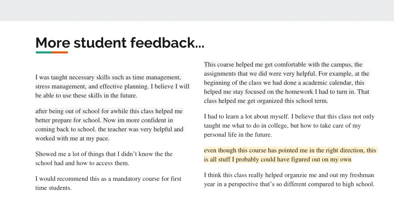Screen dimensions: 394x222
Task: Click the "More student feedback..." slide title
Action: coord(120,43)
